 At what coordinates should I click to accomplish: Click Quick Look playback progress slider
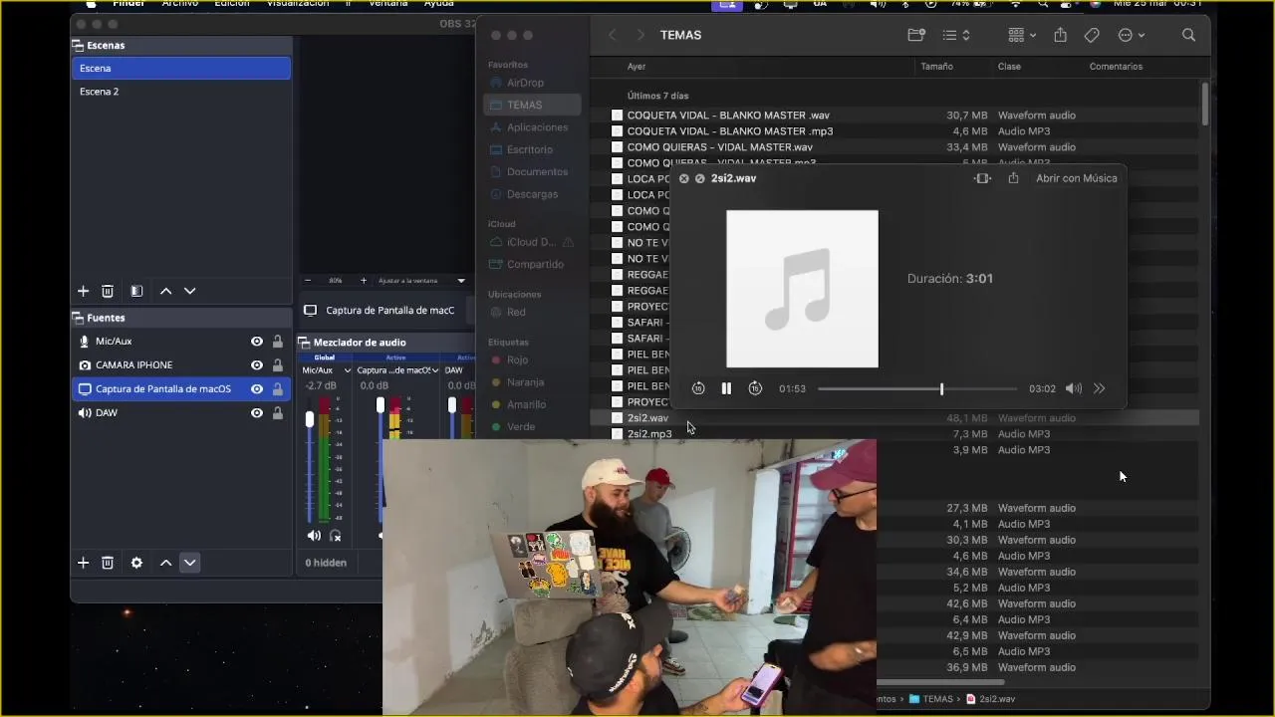click(917, 388)
